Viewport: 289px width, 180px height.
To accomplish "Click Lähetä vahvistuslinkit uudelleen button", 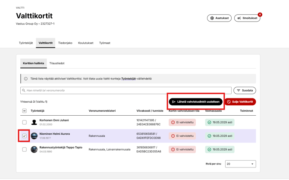I will tap(196, 101).
